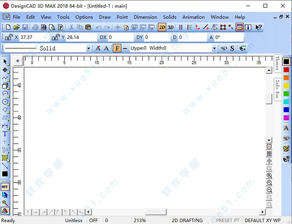Expand the Ltype Width dropdown arrow

coord(214,48)
